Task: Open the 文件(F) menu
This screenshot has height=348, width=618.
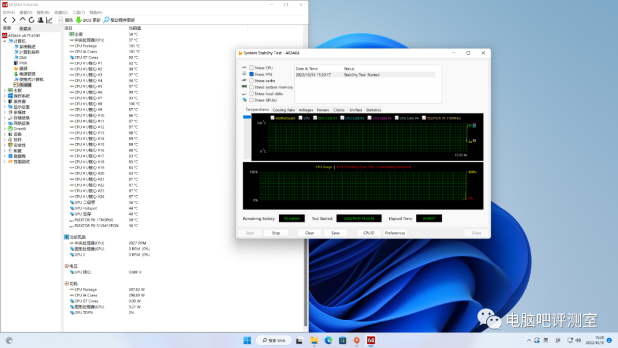Action: [x=9, y=13]
